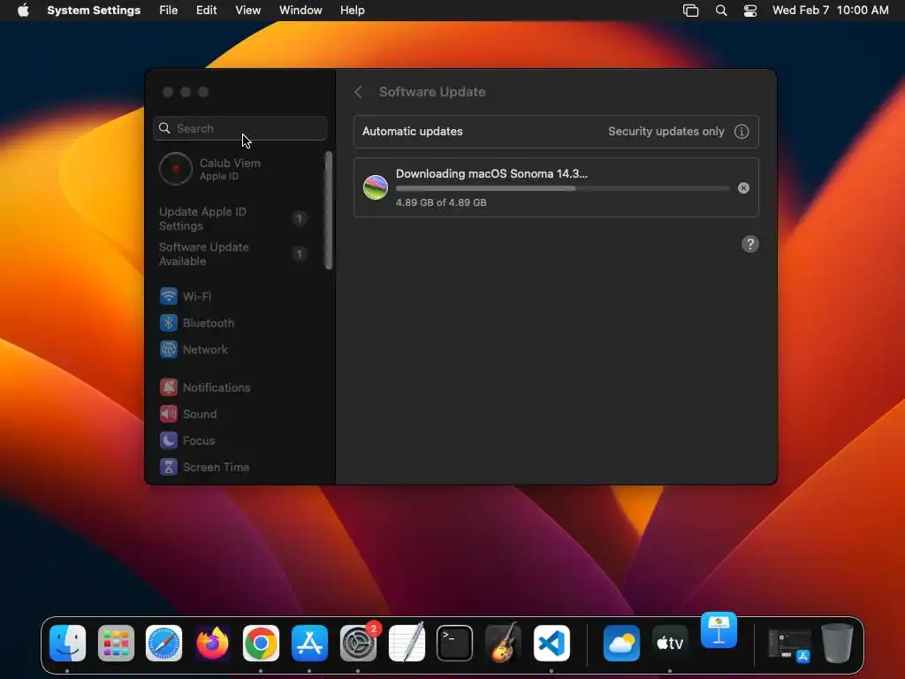Open the Edit menu
This screenshot has width=905, height=679.
click(x=206, y=11)
